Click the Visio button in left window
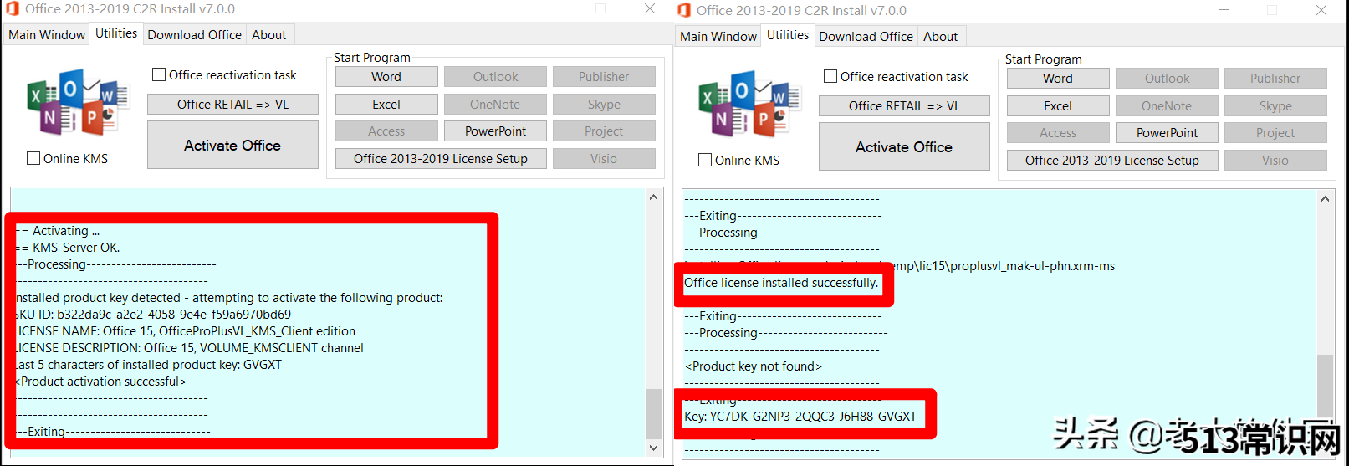The image size is (1349, 466). tap(604, 159)
